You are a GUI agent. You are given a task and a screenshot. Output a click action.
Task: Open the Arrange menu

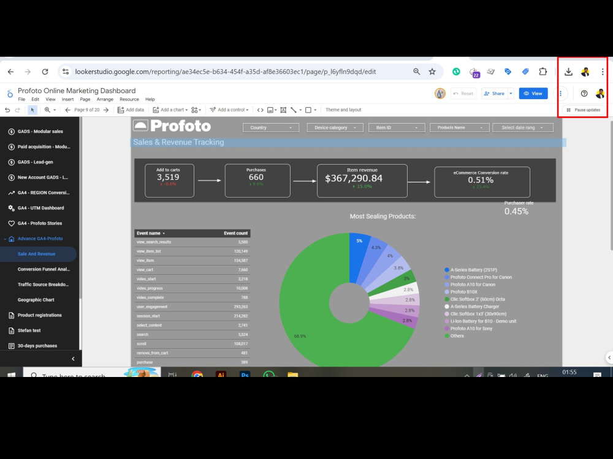pos(105,100)
